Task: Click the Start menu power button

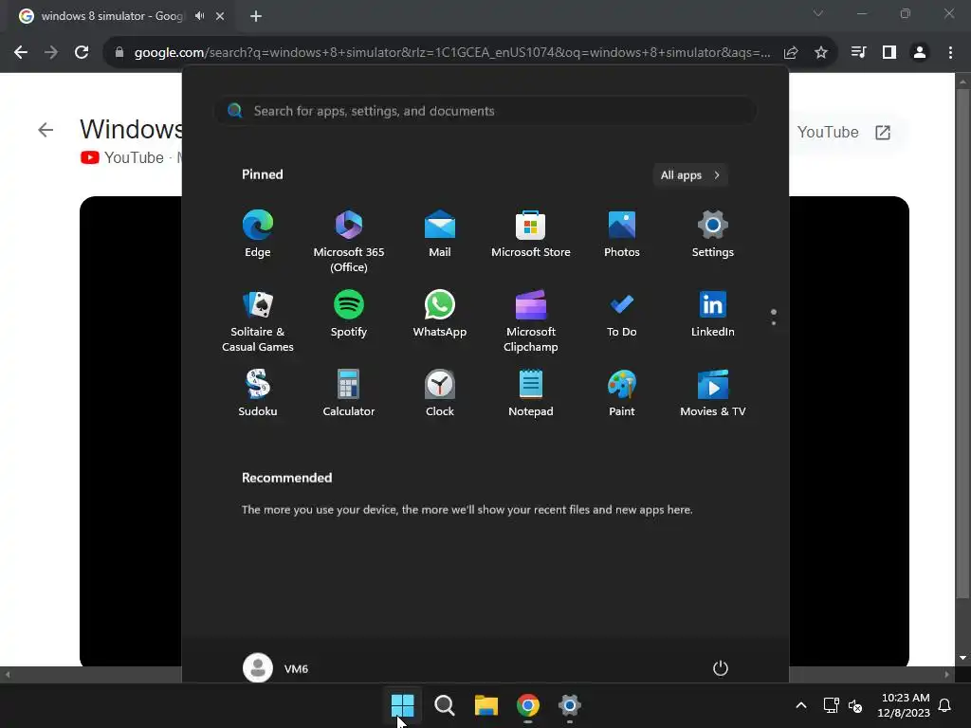Action: 721,668
